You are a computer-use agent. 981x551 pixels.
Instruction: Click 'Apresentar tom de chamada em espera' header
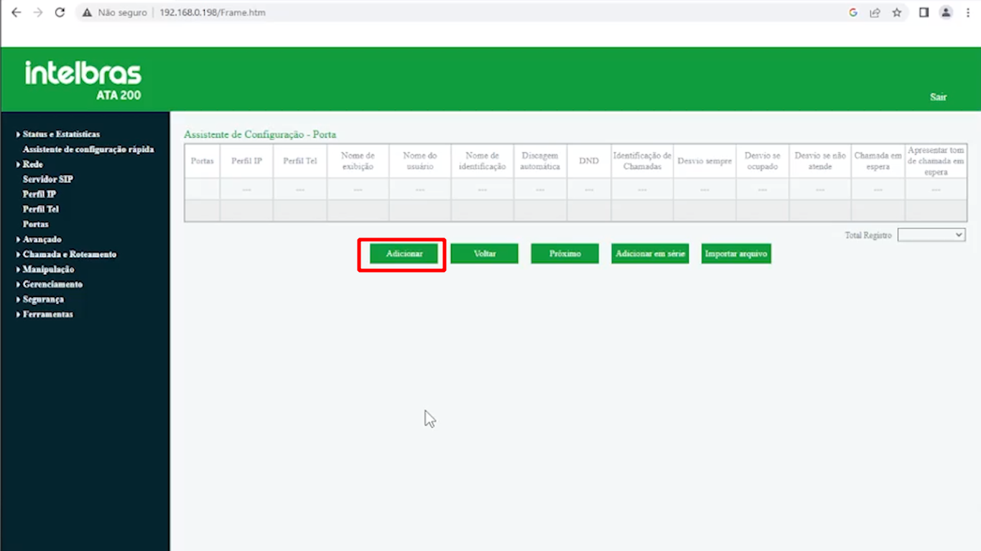coord(936,161)
